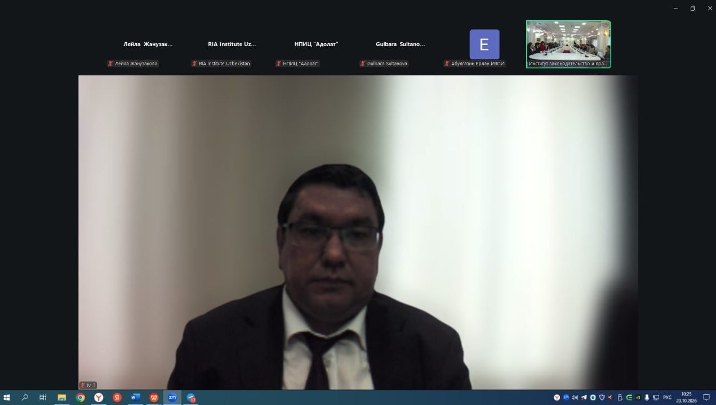Click the shield security tray icon

602,398
